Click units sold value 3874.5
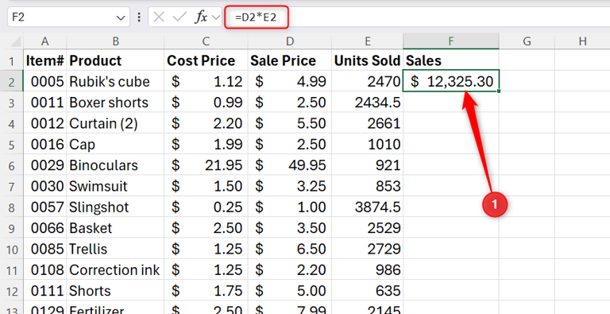610x314 pixels. 367,207
